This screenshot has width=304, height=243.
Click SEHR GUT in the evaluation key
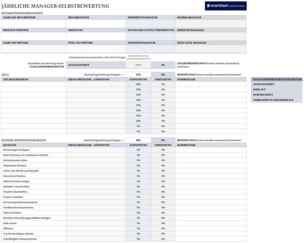click(277, 90)
